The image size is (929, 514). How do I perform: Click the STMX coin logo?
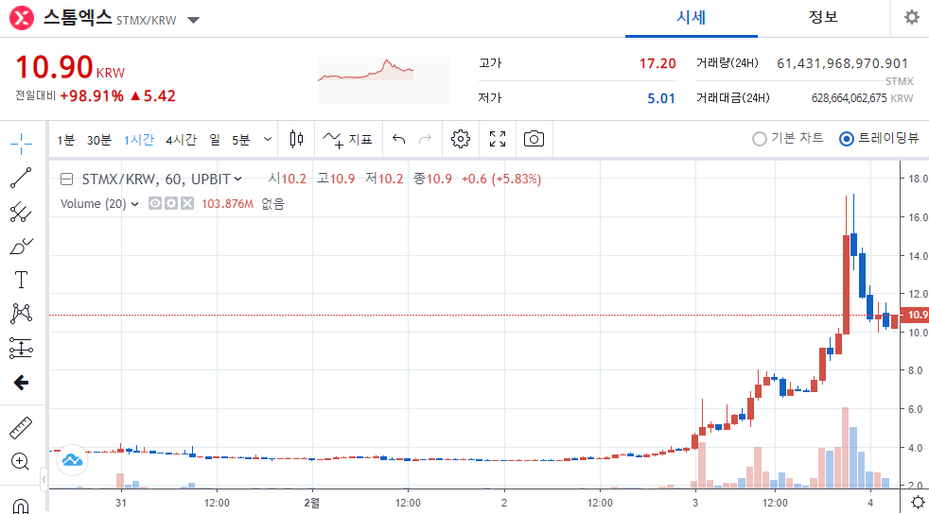[22, 18]
